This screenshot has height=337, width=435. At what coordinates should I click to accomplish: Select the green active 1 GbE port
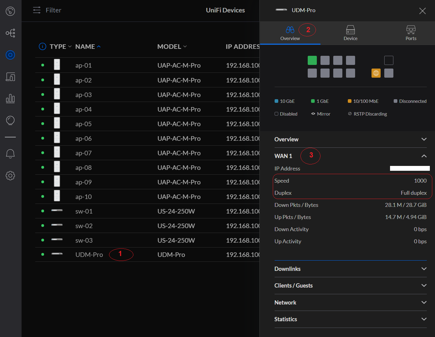(312, 60)
